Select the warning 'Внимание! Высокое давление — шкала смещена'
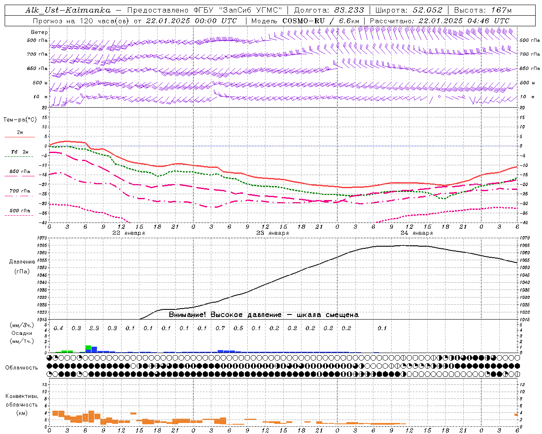542x434 pixels. tap(264, 315)
